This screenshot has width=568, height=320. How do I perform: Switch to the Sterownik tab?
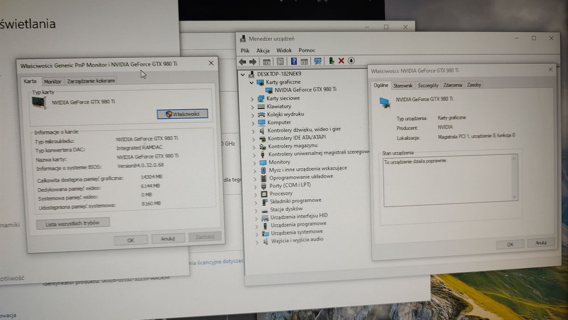click(x=403, y=85)
